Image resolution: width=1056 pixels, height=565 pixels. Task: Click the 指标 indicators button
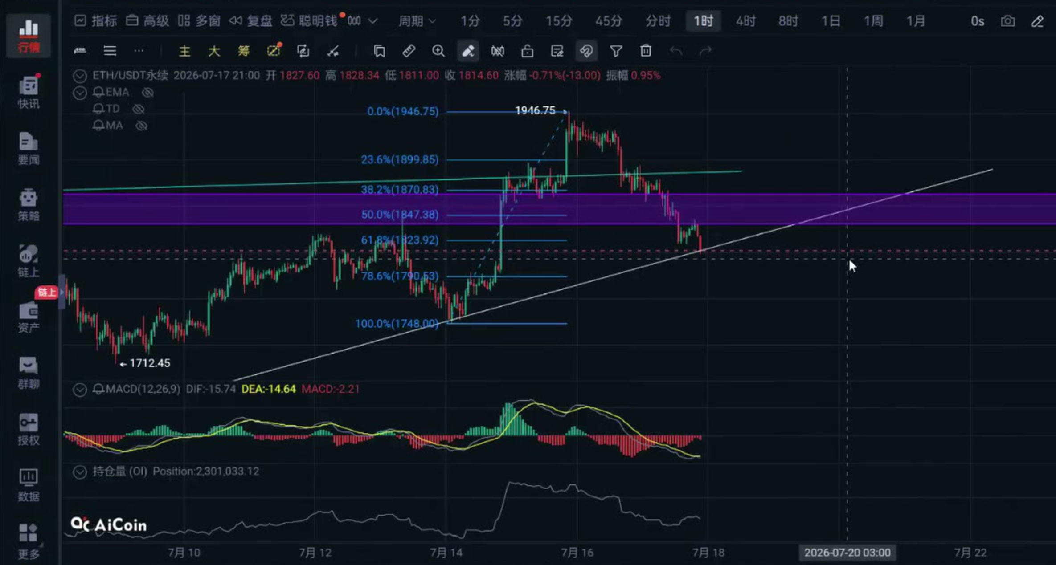[x=95, y=21]
